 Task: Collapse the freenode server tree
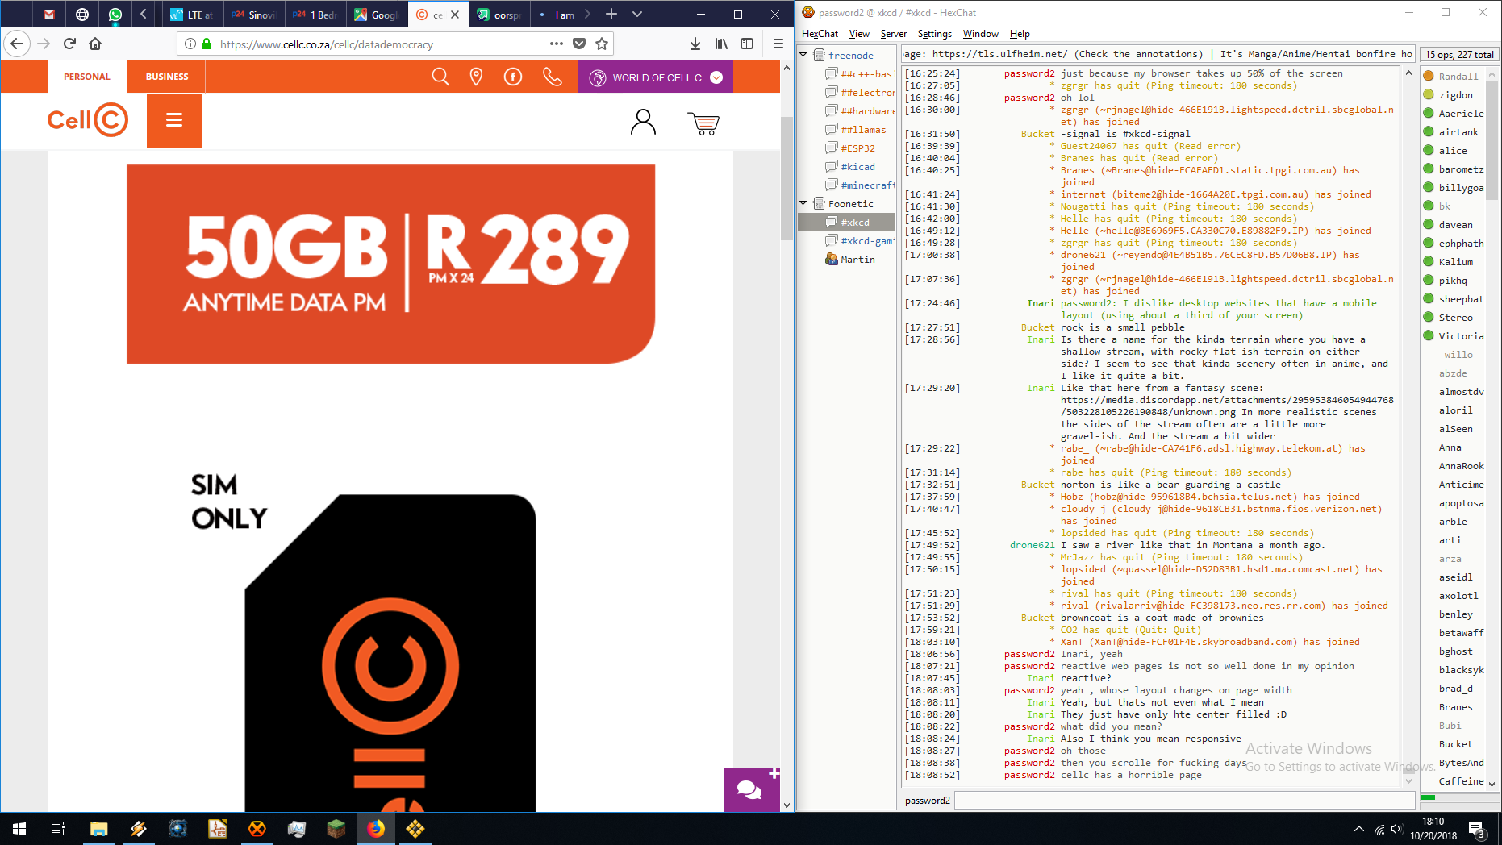click(x=803, y=55)
